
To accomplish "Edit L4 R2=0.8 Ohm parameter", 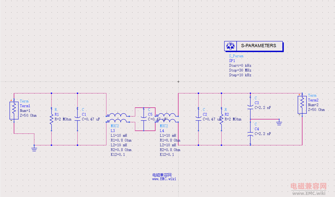I will pyautogui.click(x=170, y=150).
